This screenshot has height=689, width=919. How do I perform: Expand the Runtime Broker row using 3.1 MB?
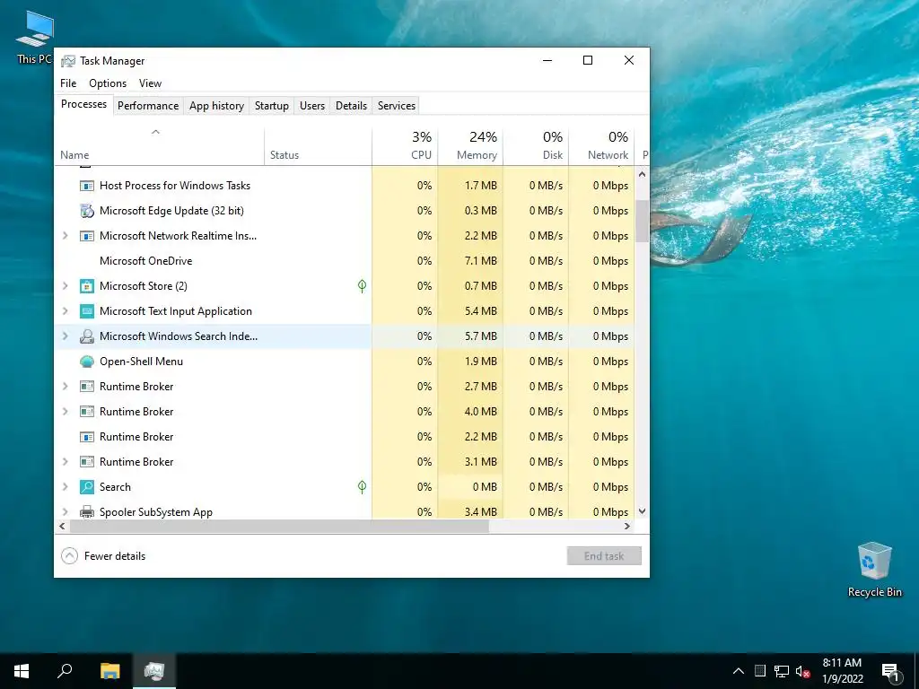[65, 462]
